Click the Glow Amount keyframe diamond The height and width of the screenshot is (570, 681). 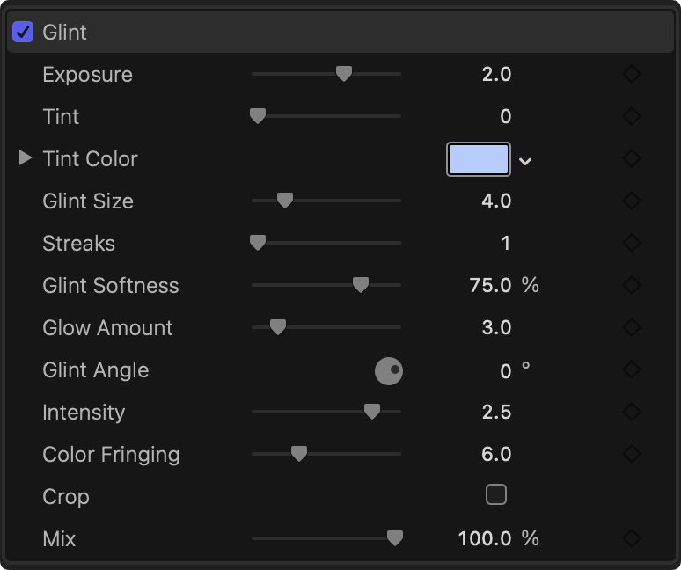pyautogui.click(x=631, y=328)
